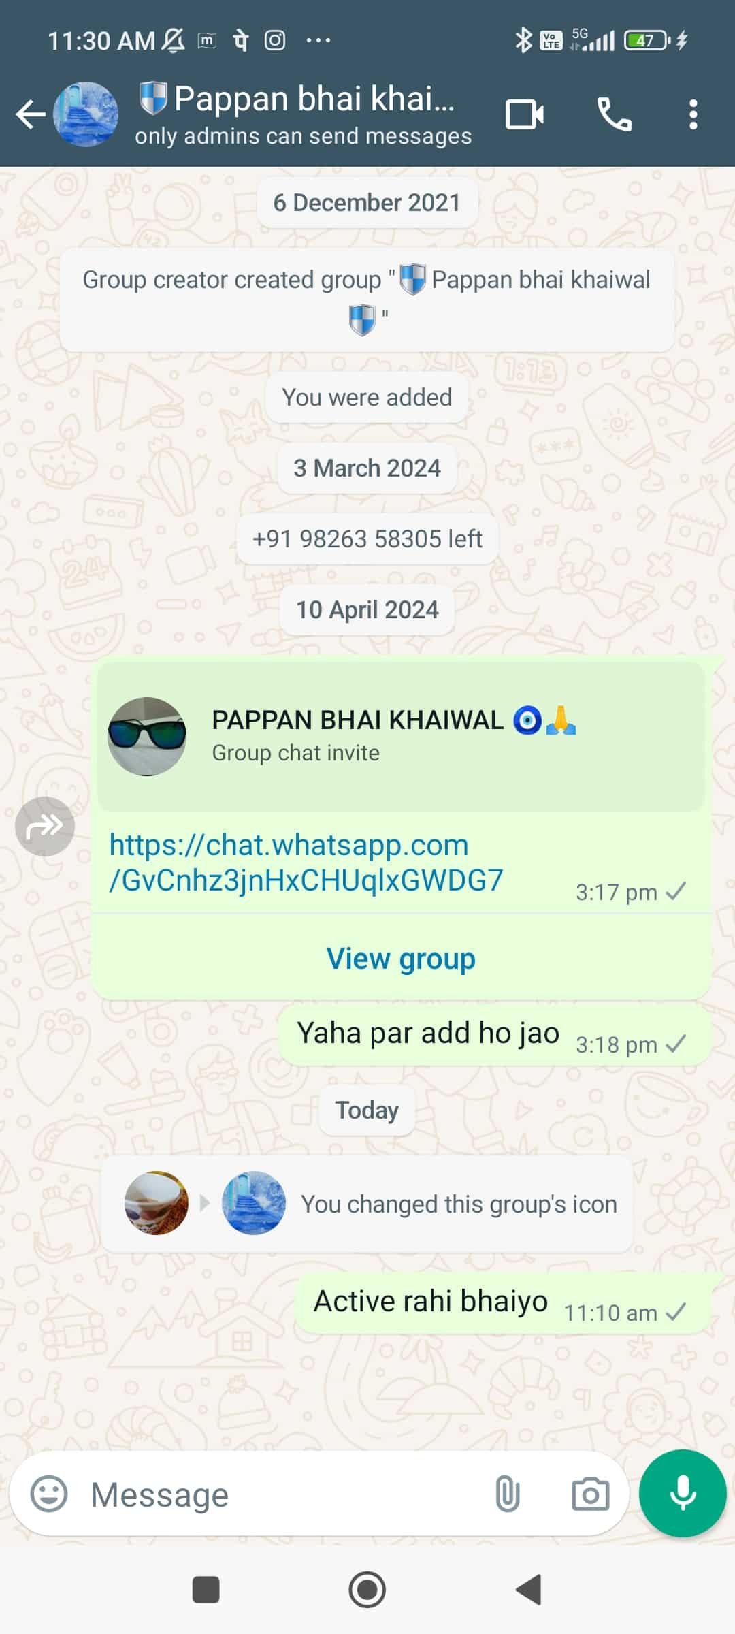Tap the new blue group icon thumbnail
Image resolution: width=735 pixels, height=1634 pixels.
point(254,1203)
